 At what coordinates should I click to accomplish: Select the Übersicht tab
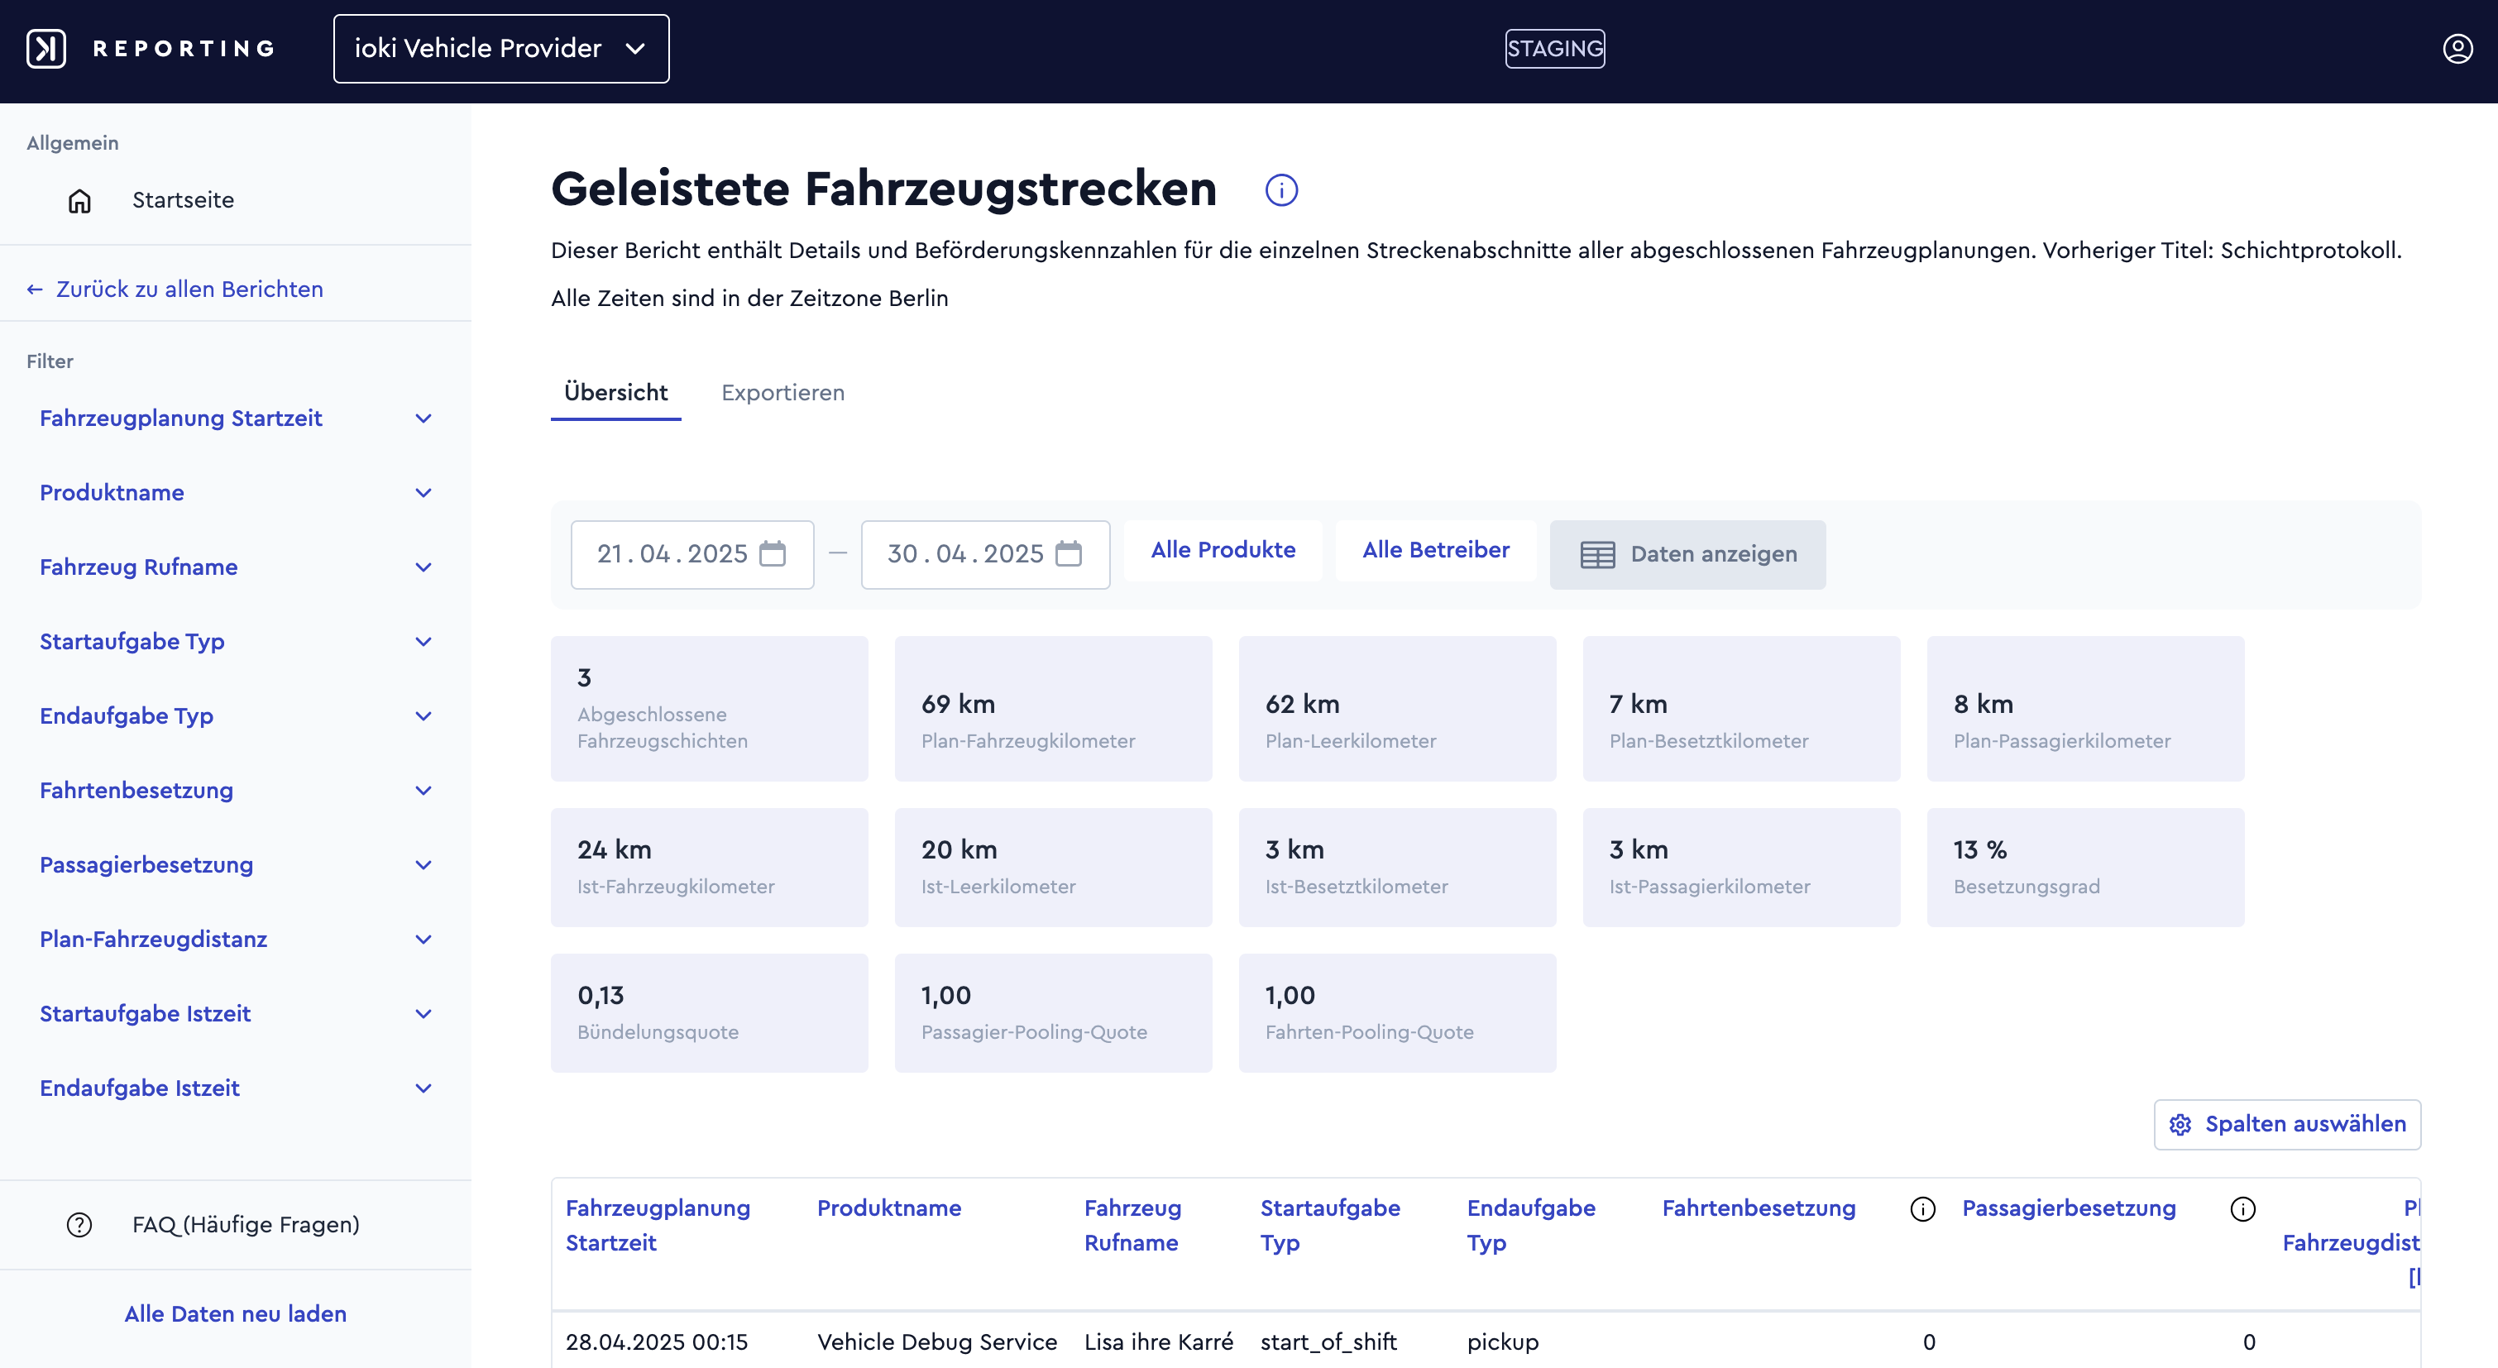[615, 393]
